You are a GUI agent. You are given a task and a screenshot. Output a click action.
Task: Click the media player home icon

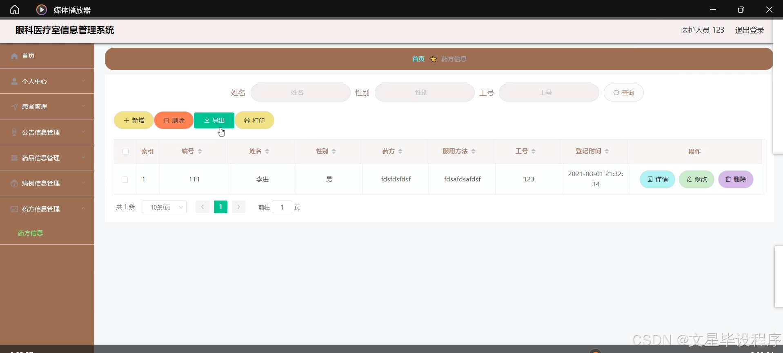15,9
